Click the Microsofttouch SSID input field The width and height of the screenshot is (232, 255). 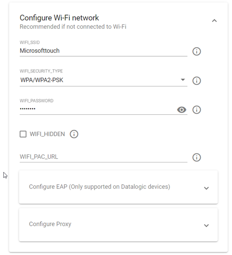pos(103,51)
